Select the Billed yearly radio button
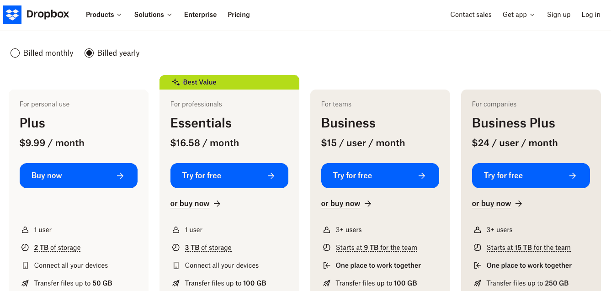Viewport: 611px width, 291px height. [x=89, y=53]
